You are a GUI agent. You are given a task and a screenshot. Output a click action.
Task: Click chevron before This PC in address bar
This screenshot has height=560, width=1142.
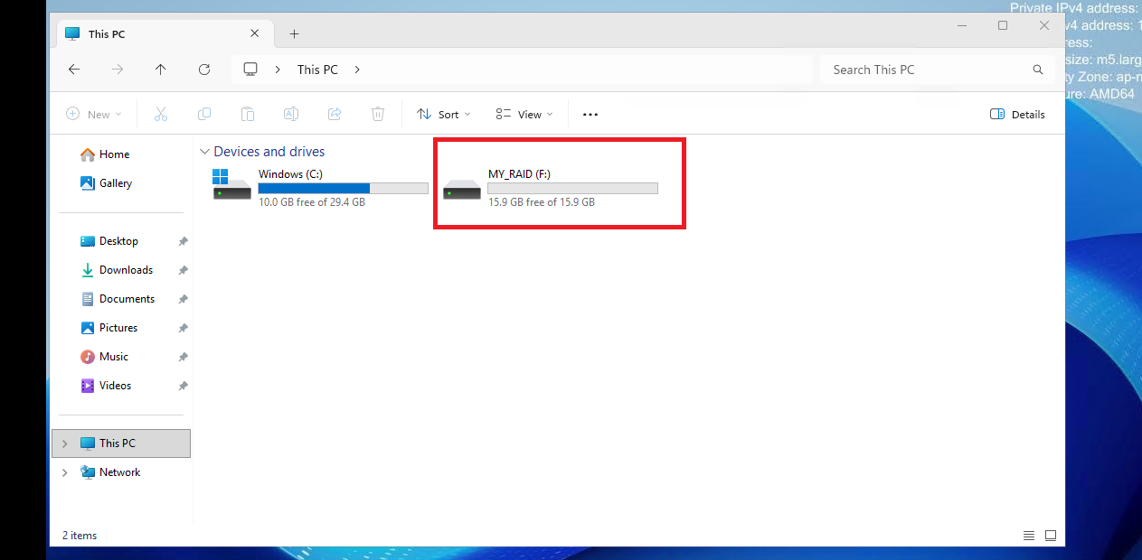(x=278, y=70)
